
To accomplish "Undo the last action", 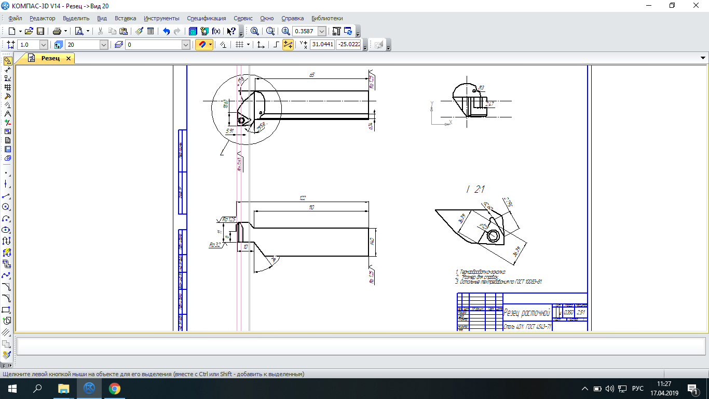I will pyautogui.click(x=166, y=31).
